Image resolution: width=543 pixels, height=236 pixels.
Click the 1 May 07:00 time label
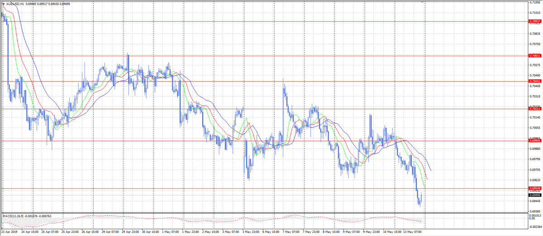(x=170, y=232)
